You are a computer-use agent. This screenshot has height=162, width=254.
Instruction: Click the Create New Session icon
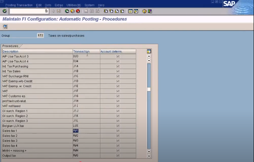tap(130, 11)
